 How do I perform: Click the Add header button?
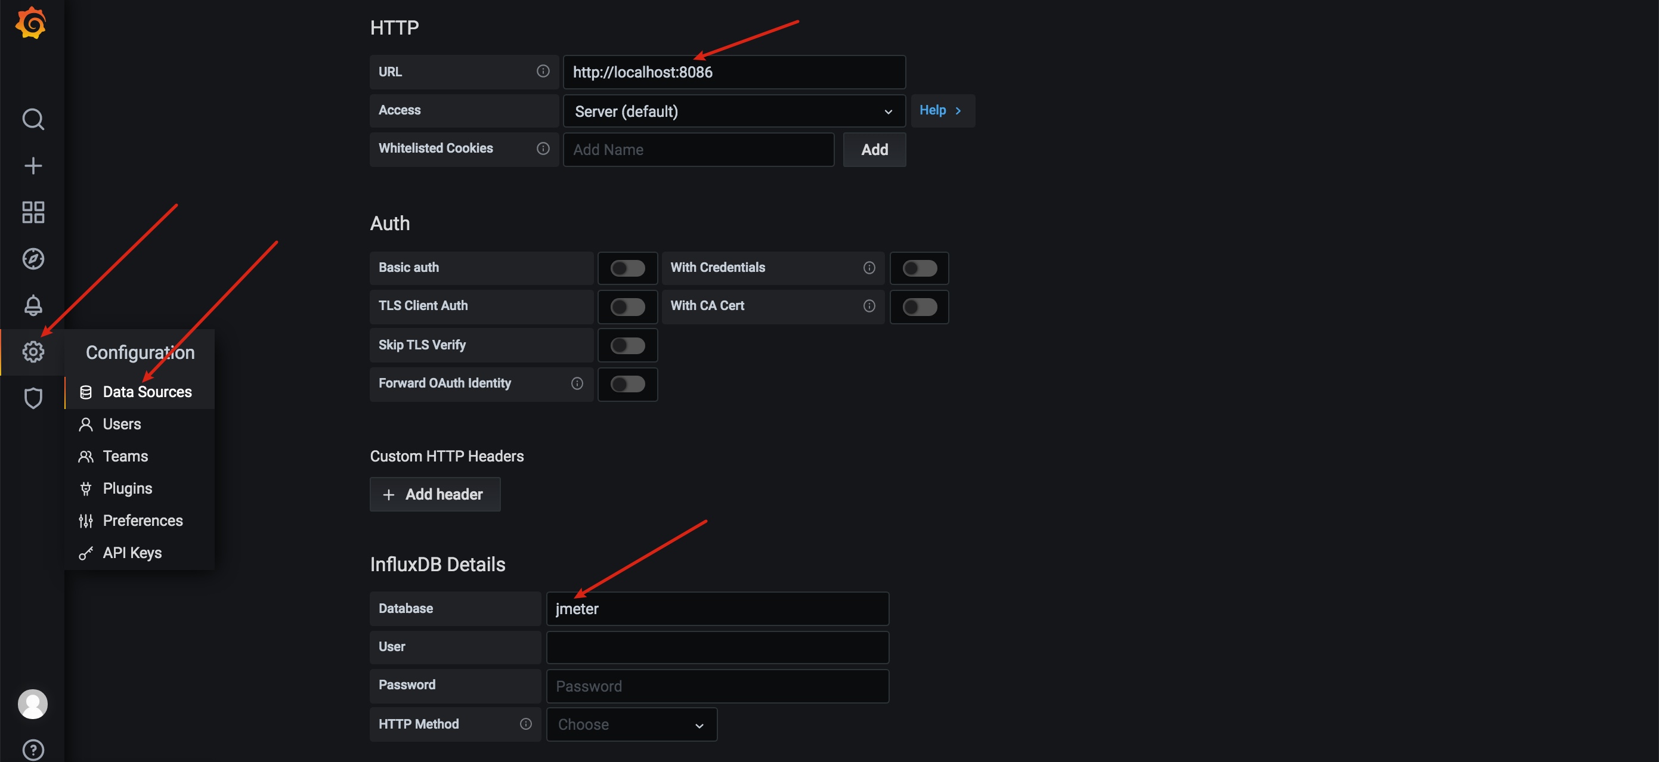435,494
